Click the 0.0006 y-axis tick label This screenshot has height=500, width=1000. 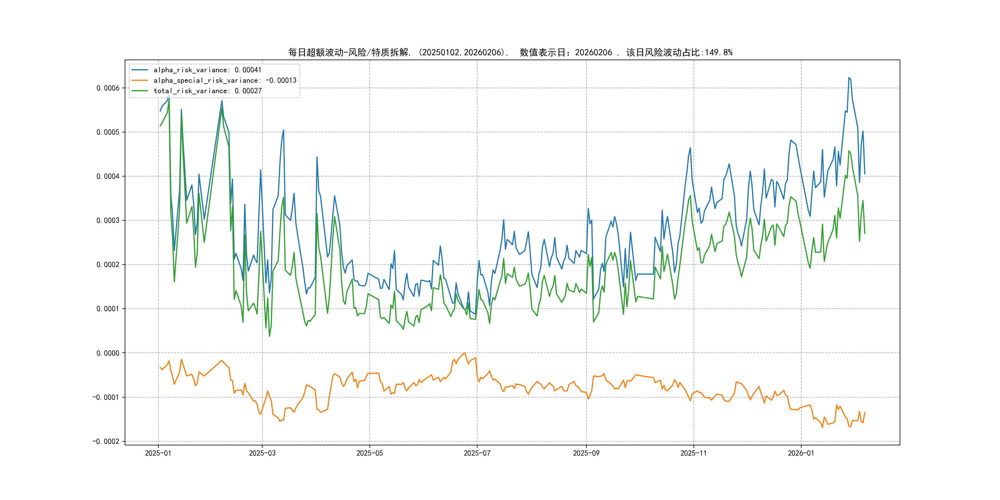(x=108, y=88)
